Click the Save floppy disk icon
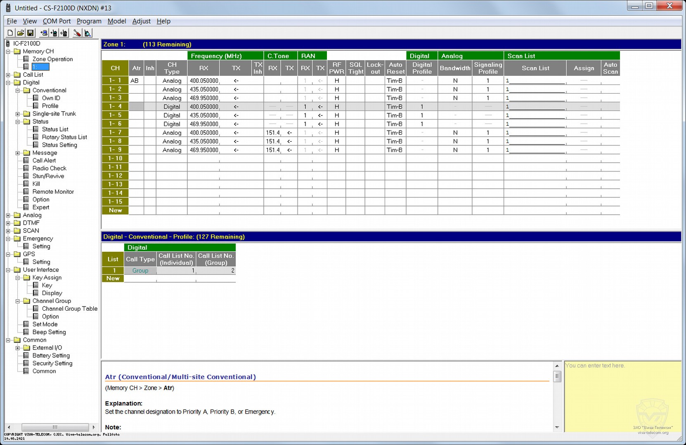The width and height of the screenshot is (686, 445). (30, 33)
